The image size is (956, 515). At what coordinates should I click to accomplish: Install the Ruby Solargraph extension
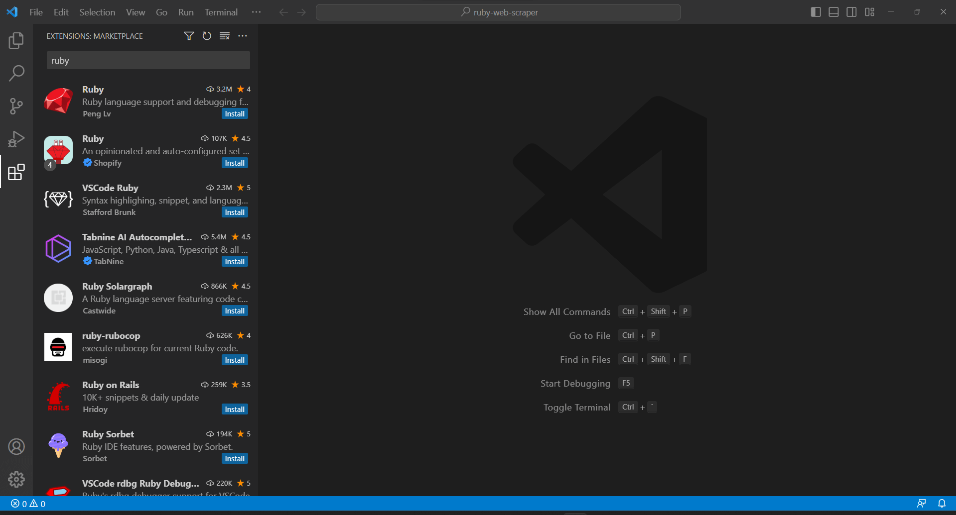[x=234, y=311]
